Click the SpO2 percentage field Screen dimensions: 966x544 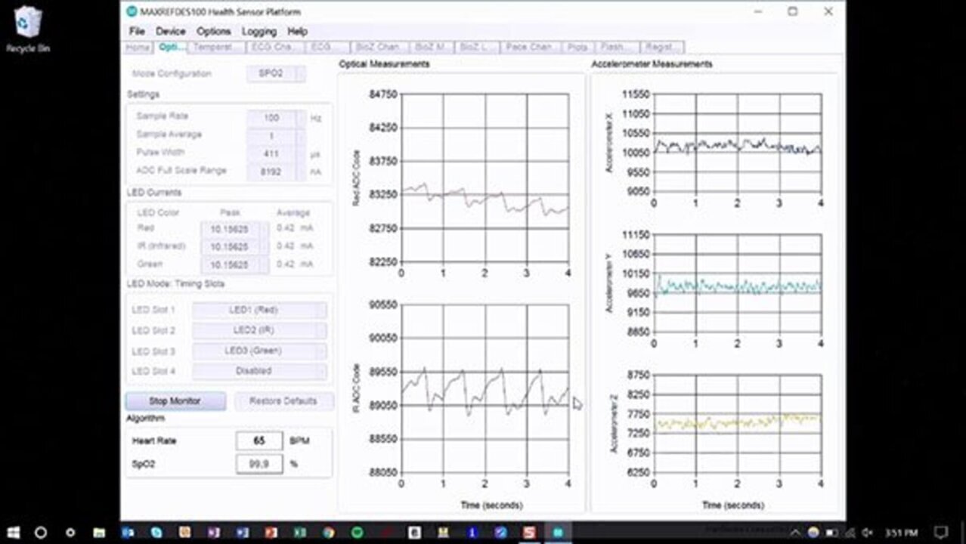259,464
